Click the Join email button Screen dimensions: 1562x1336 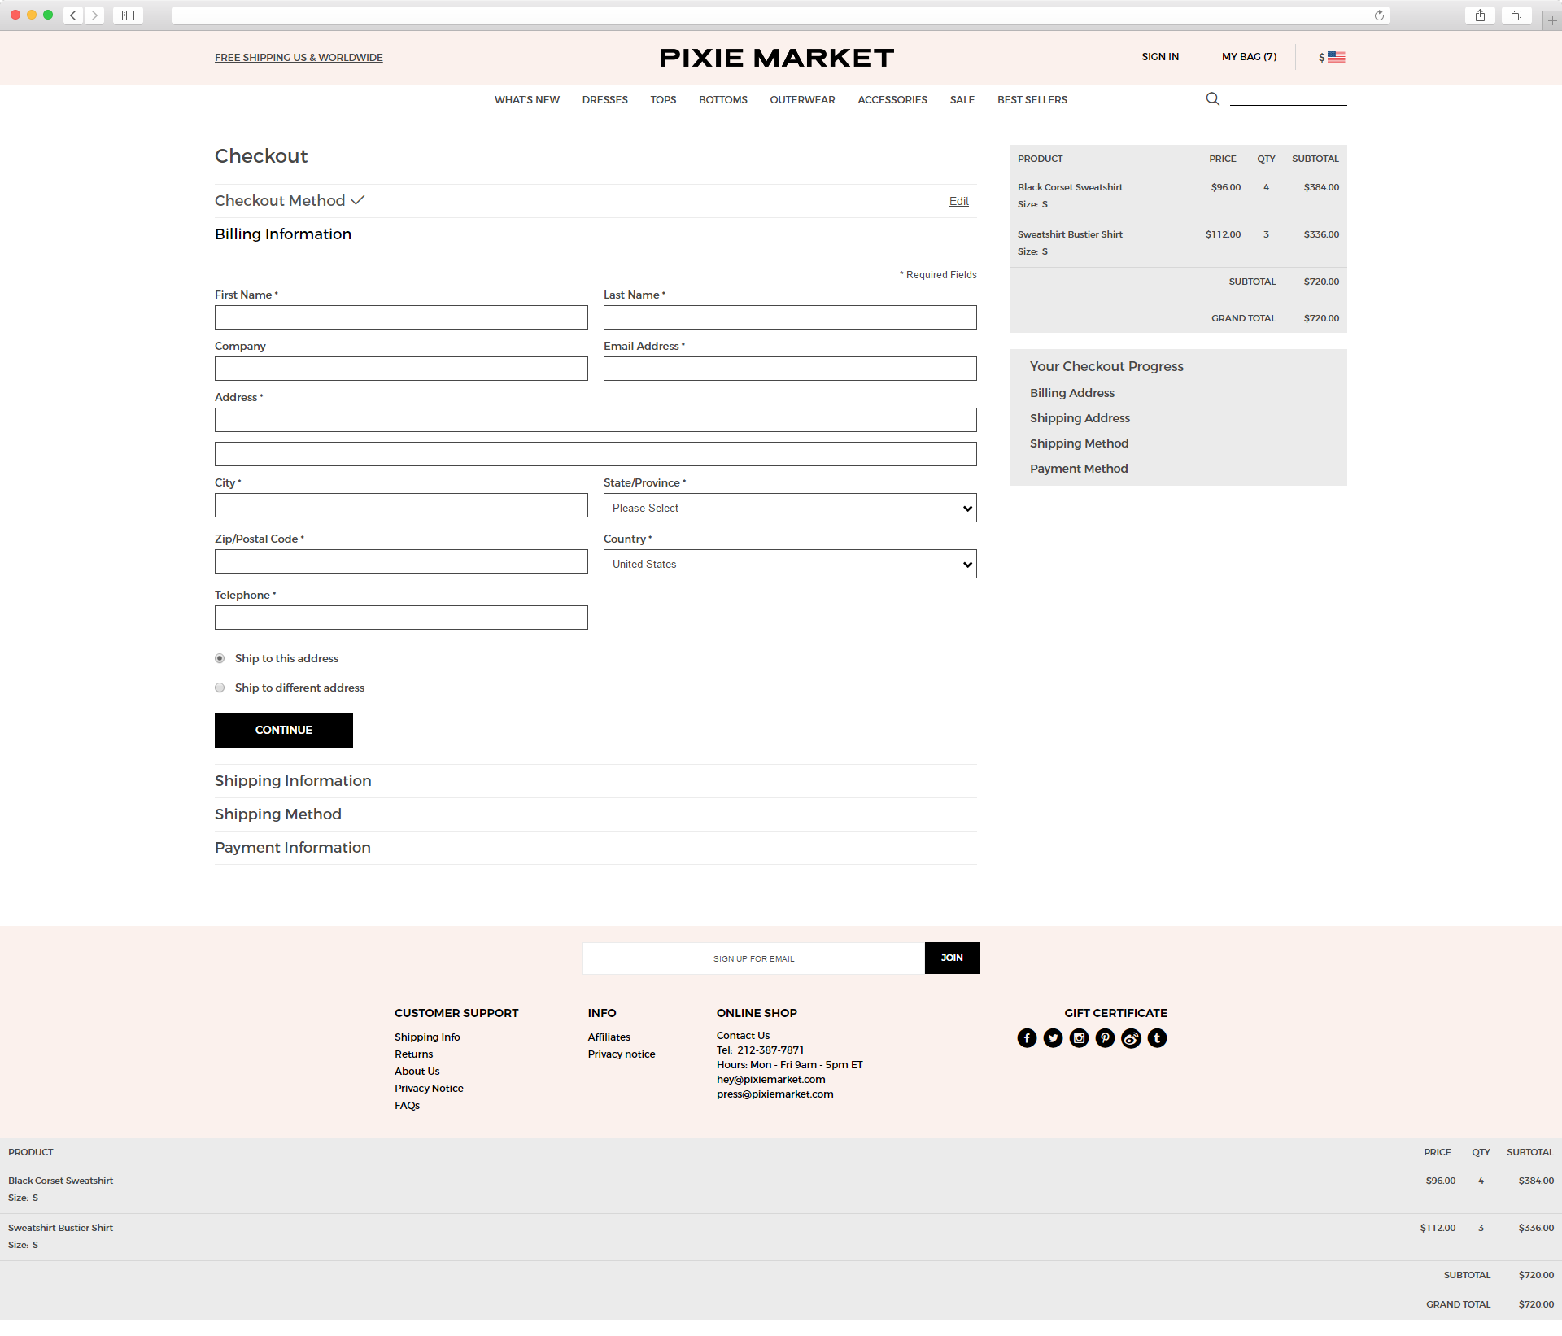pos(952,958)
